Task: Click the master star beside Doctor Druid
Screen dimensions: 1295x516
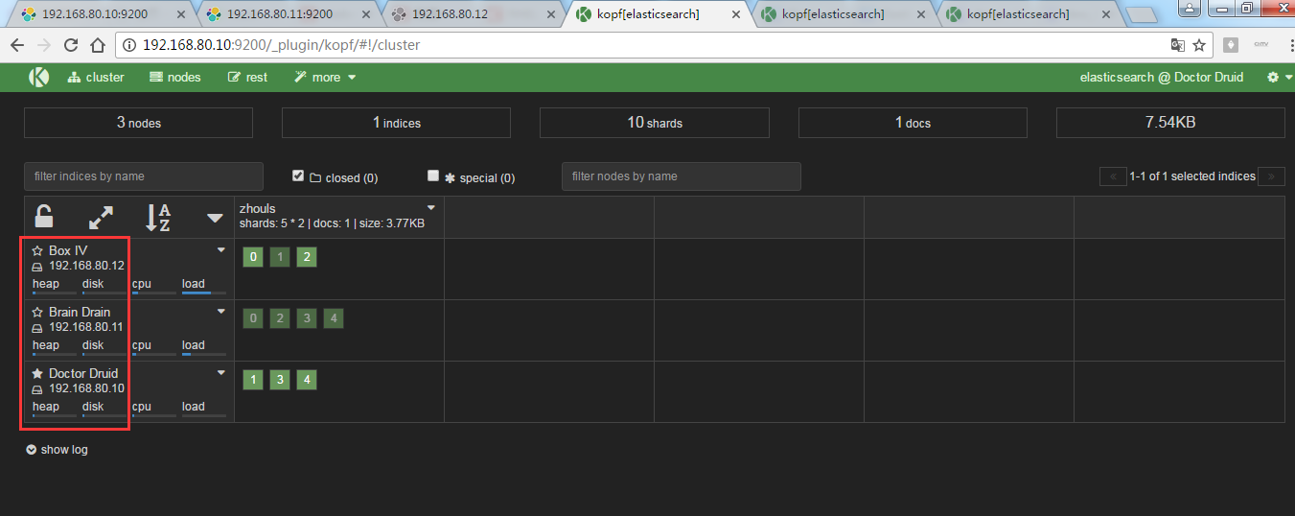Action: coord(37,373)
